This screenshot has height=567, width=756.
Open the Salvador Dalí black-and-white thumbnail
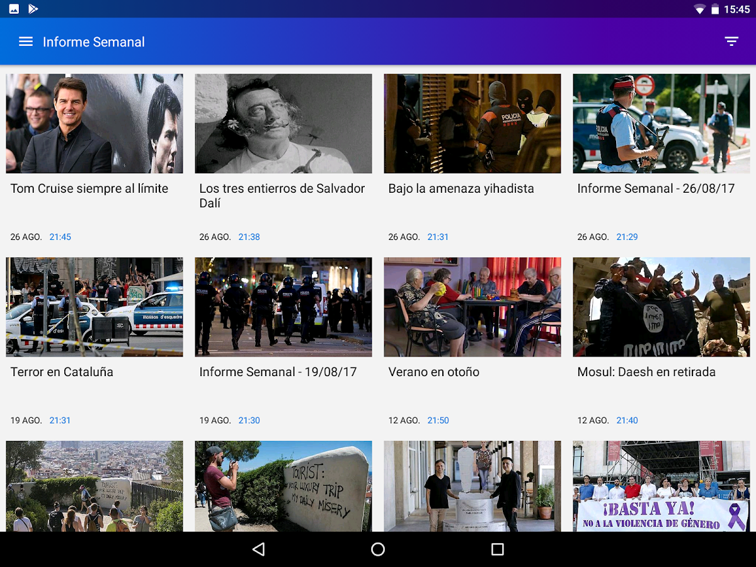click(283, 123)
